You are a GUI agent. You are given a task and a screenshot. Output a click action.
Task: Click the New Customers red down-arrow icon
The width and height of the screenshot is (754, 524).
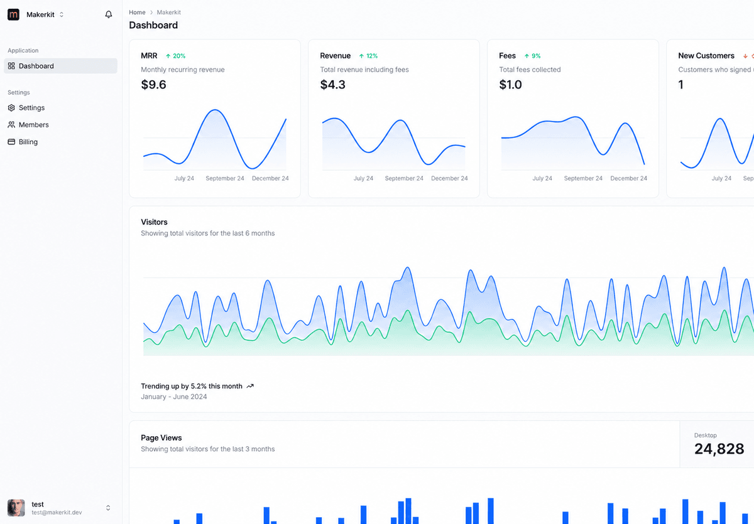tap(745, 56)
